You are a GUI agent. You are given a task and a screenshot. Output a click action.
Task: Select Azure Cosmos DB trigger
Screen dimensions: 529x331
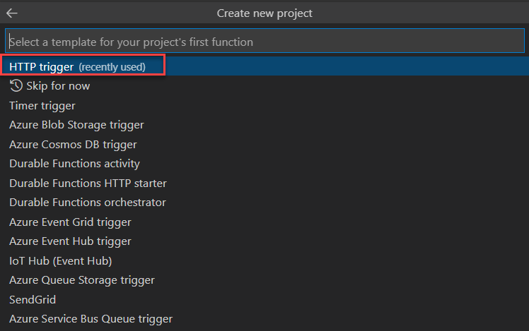[73, 145]
